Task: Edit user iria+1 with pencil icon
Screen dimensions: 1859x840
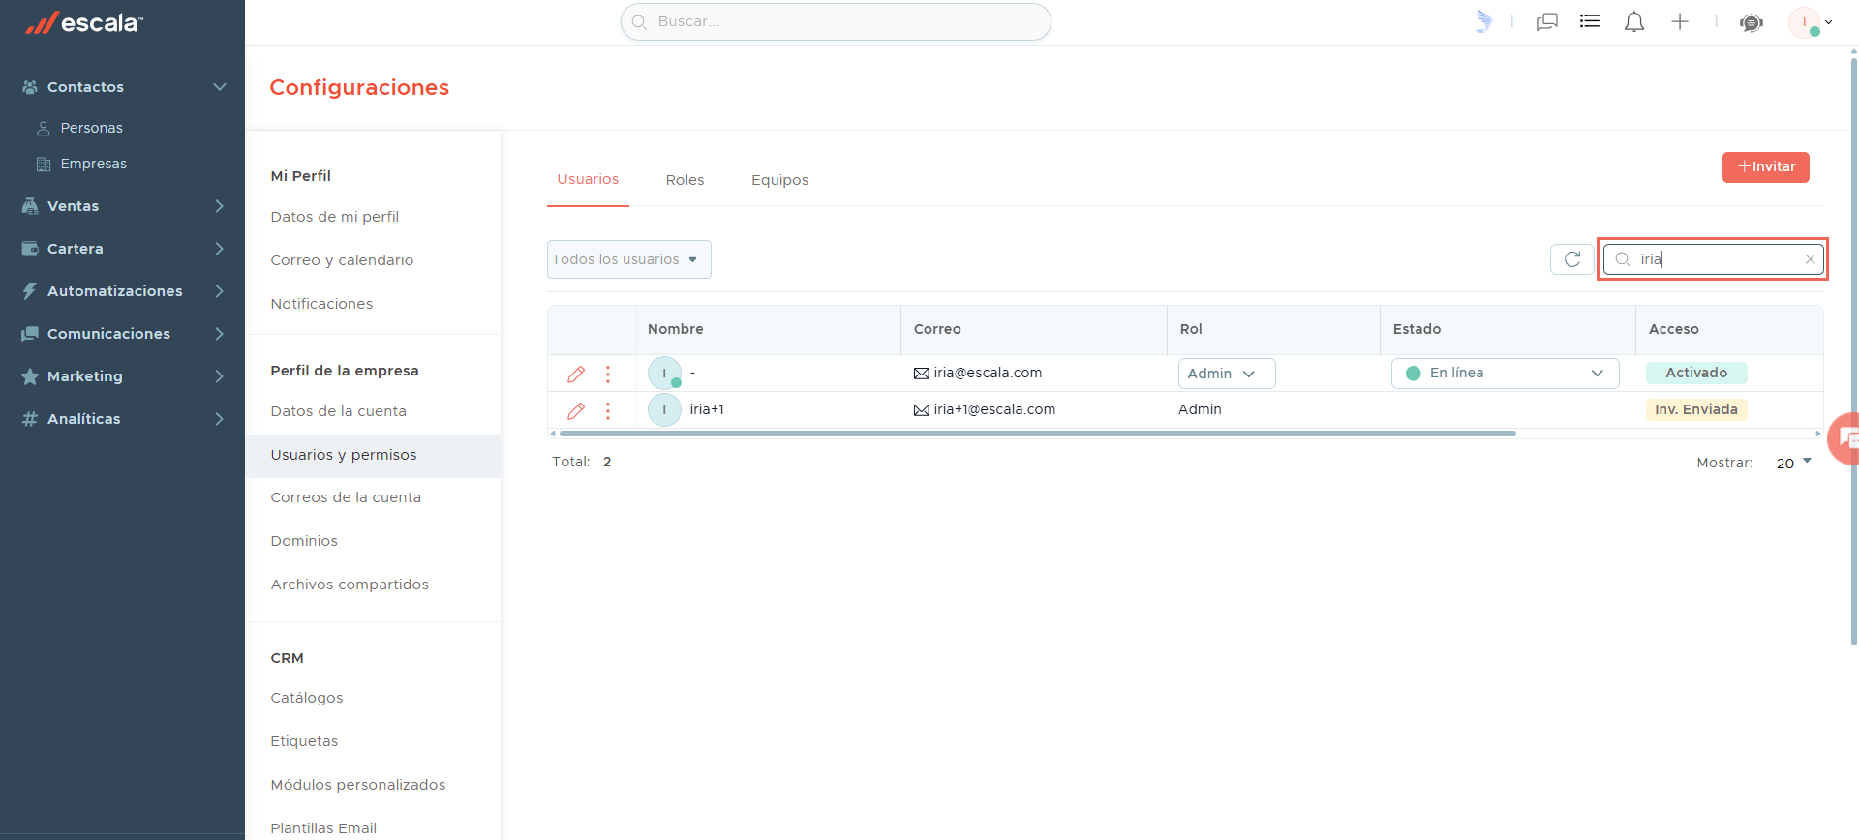Action: (x=576, y=410)
